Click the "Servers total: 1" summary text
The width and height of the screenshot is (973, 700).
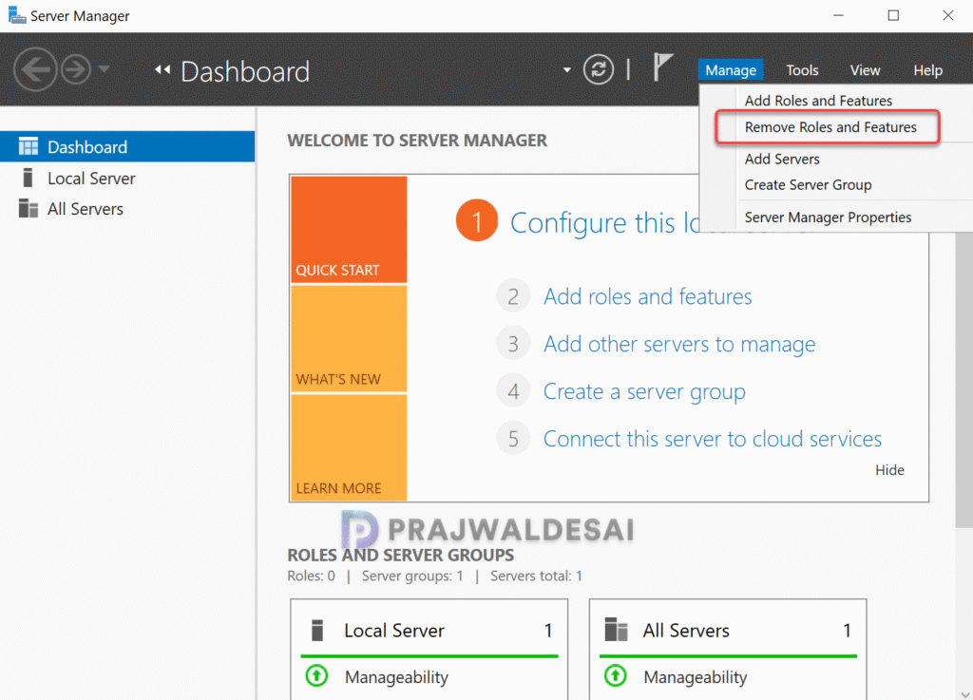(x=536, y=576)
